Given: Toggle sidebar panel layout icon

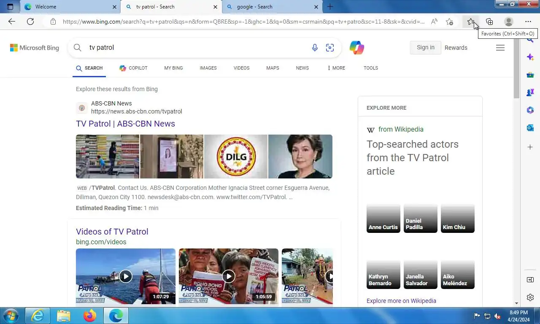Looking at the screenshot, I should click(530, 280).
